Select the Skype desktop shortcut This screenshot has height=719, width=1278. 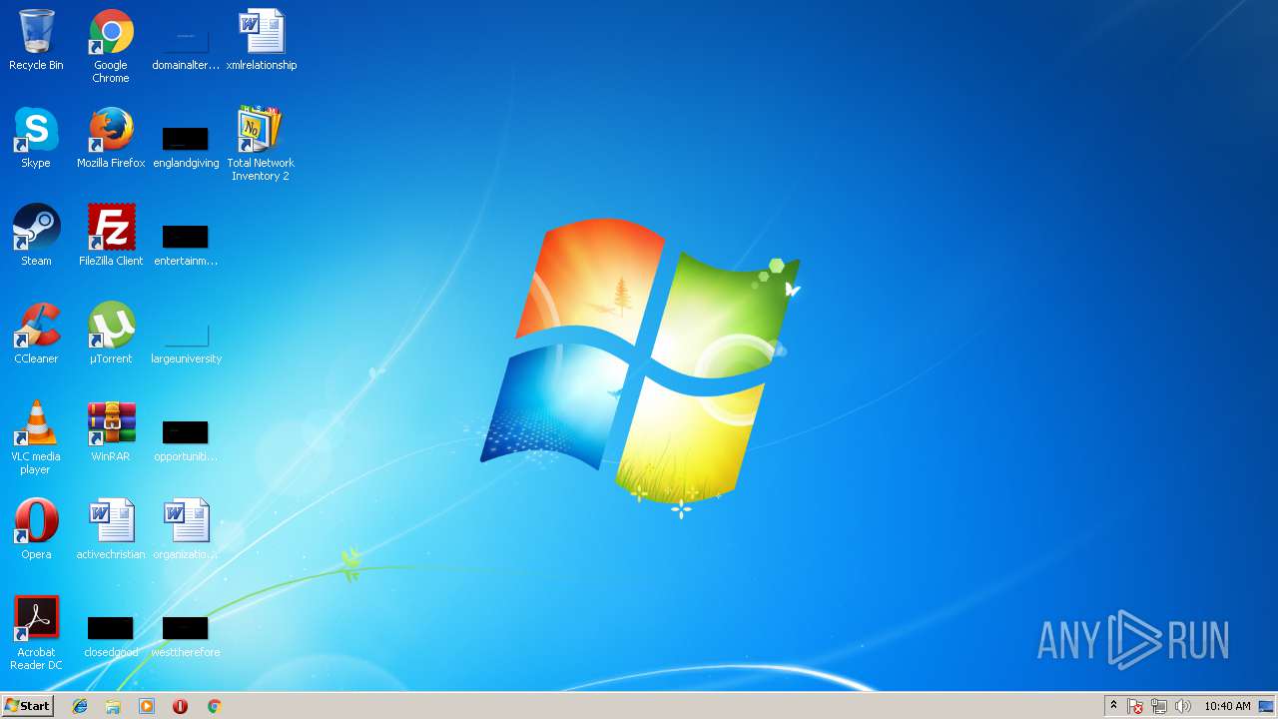coord(36,138)
